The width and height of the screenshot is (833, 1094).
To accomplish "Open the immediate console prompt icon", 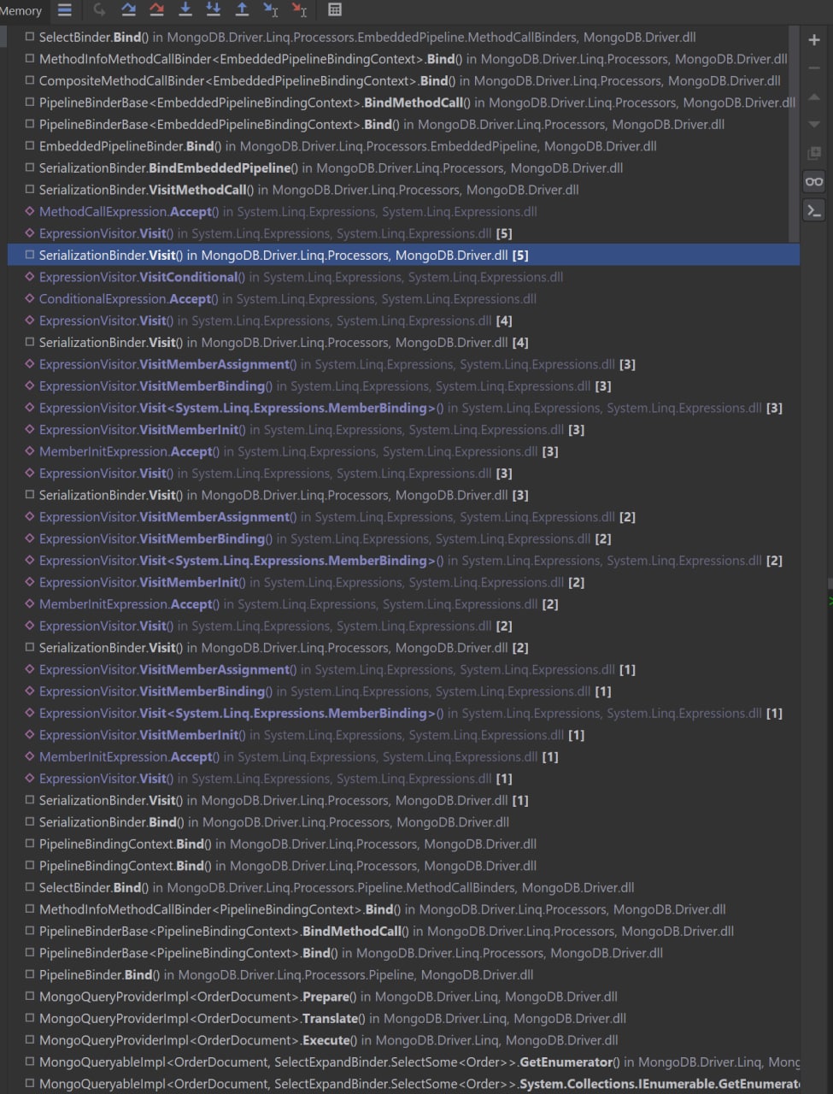I will [814, 210].
